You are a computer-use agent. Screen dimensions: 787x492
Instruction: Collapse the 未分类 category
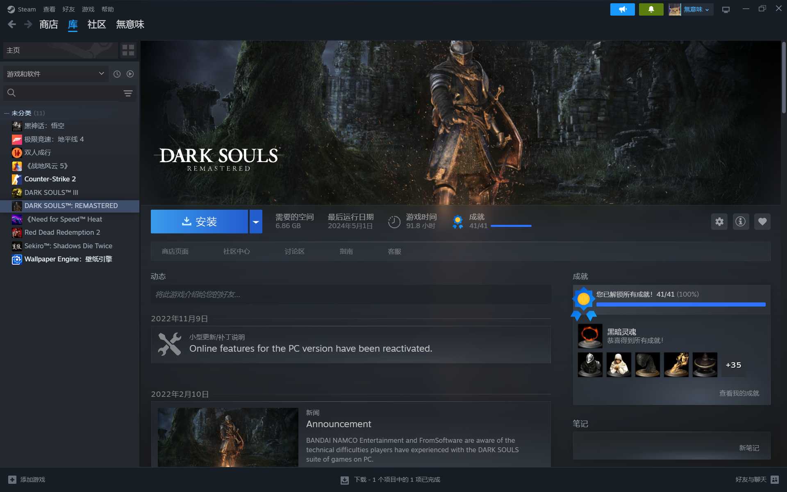point(7,113)
